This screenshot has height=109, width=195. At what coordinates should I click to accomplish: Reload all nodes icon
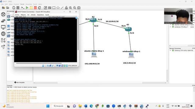click(40, 8)
